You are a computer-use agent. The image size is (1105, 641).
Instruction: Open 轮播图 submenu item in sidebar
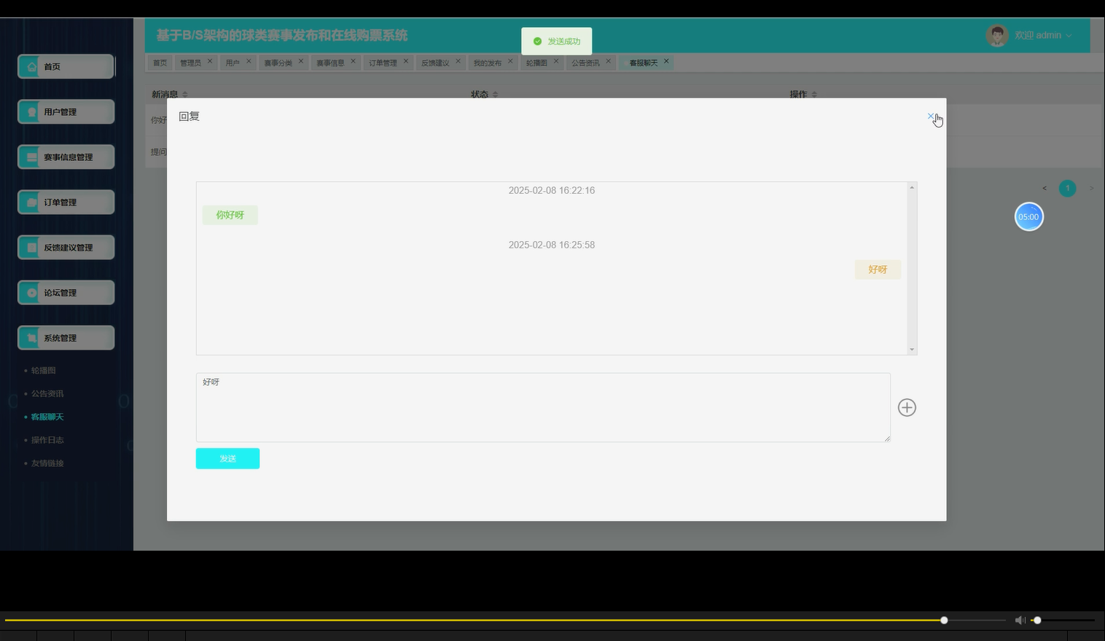tap(43, 370)
